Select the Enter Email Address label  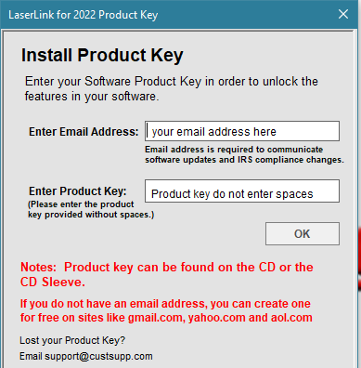pos(84,132)
